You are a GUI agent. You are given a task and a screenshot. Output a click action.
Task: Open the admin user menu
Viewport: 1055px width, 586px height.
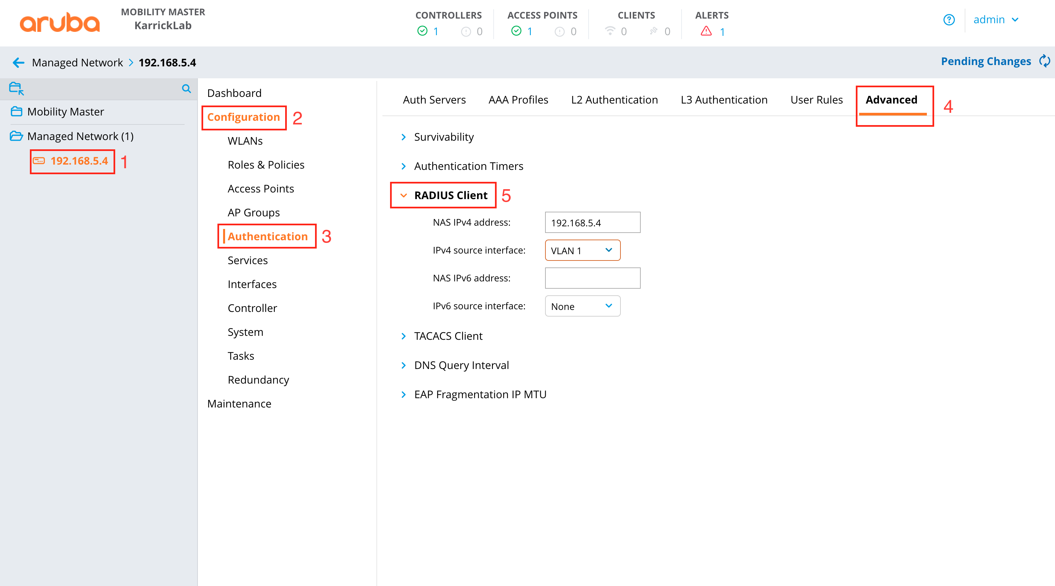click(x=996, y=20)
